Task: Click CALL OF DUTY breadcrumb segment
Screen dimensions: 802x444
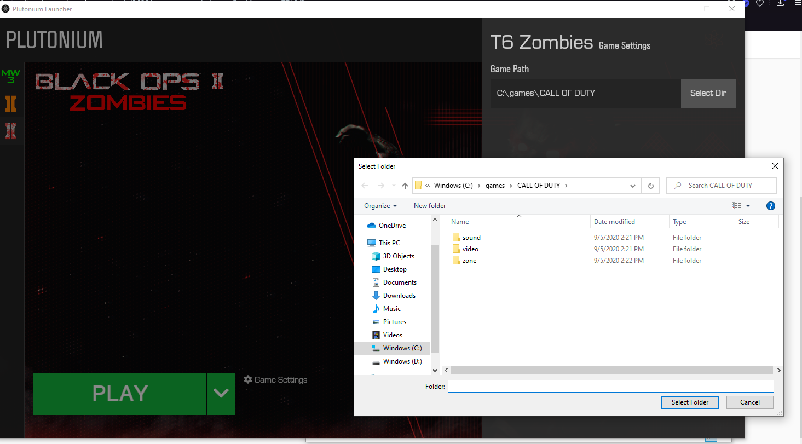Action: [539, 186]
